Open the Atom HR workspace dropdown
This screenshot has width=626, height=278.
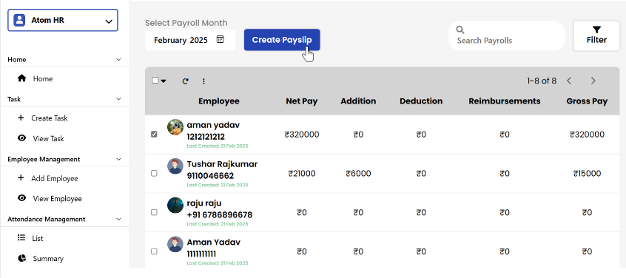tap(63, 20)
